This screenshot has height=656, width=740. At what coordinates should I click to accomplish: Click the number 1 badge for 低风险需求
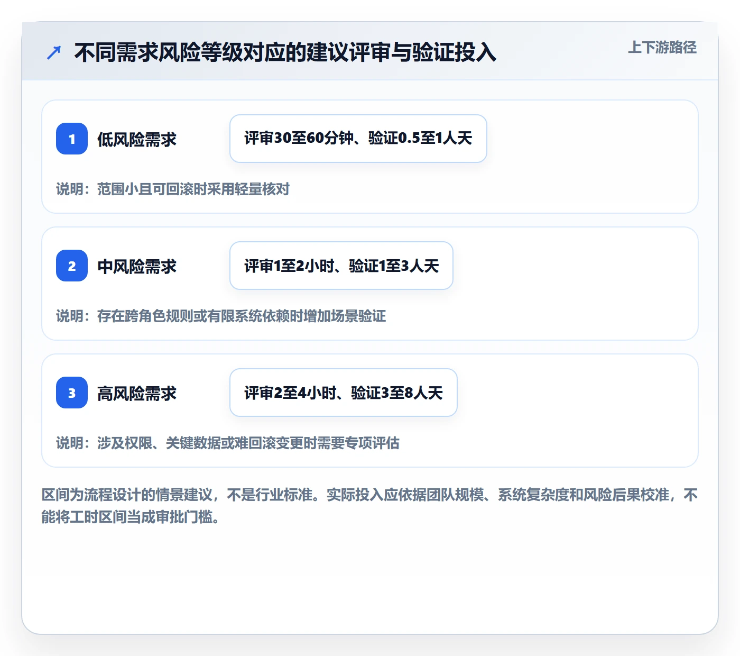pyautogui.click(x=72, y=139)
